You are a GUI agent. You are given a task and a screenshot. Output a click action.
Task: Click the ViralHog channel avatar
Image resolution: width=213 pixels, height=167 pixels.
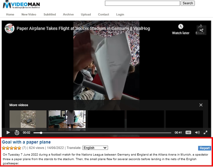(10, 29)
